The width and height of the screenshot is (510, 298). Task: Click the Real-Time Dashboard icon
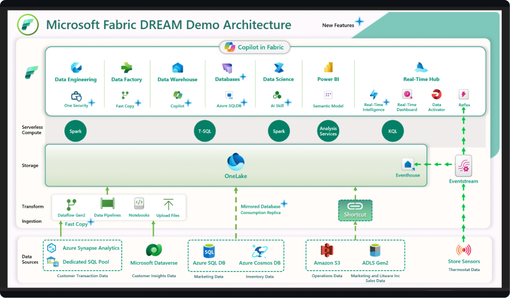tap(407, 94)
